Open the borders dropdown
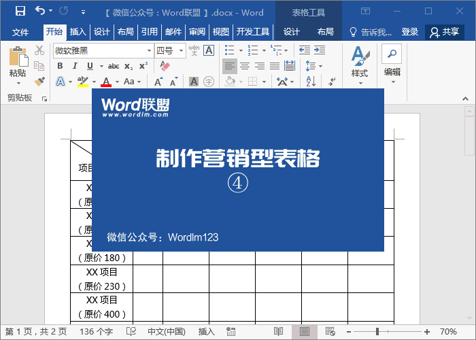The height and width of the screenshot is (340, 476). click(x=264, y=82)
